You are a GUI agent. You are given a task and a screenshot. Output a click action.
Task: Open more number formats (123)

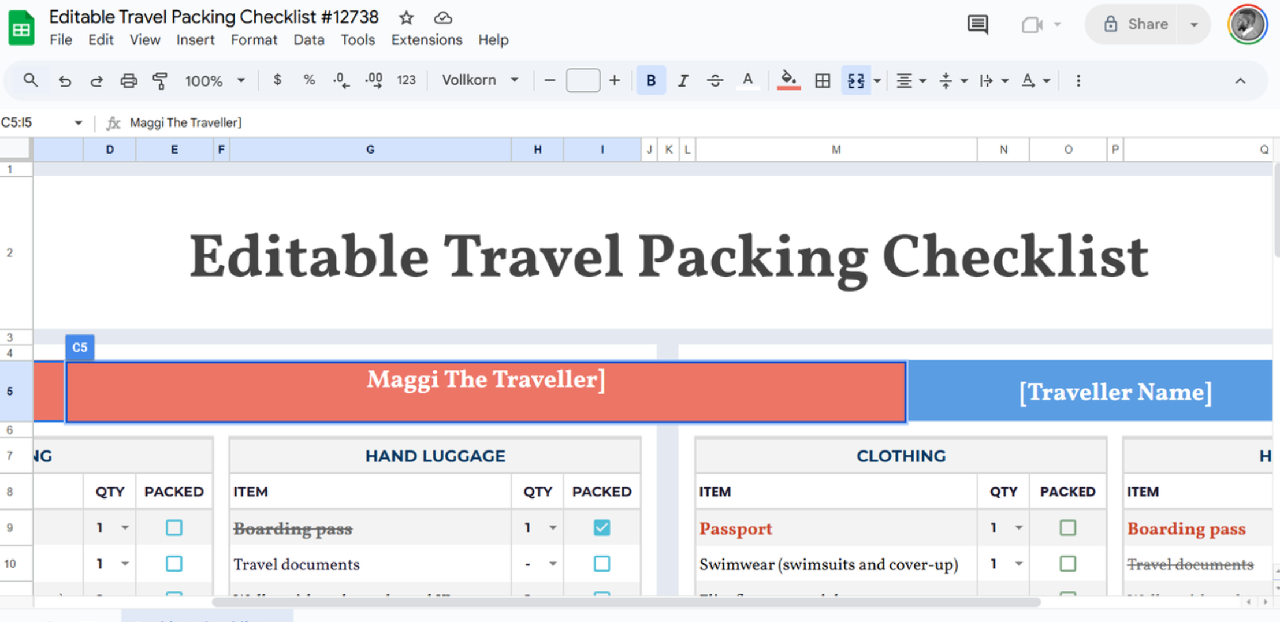(406, 80)
